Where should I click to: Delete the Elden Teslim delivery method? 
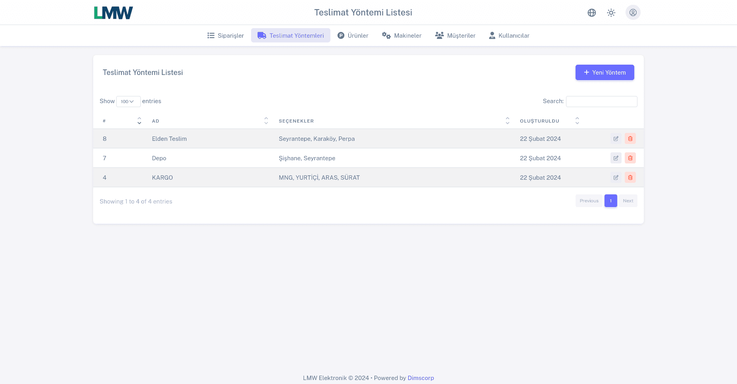630,139
